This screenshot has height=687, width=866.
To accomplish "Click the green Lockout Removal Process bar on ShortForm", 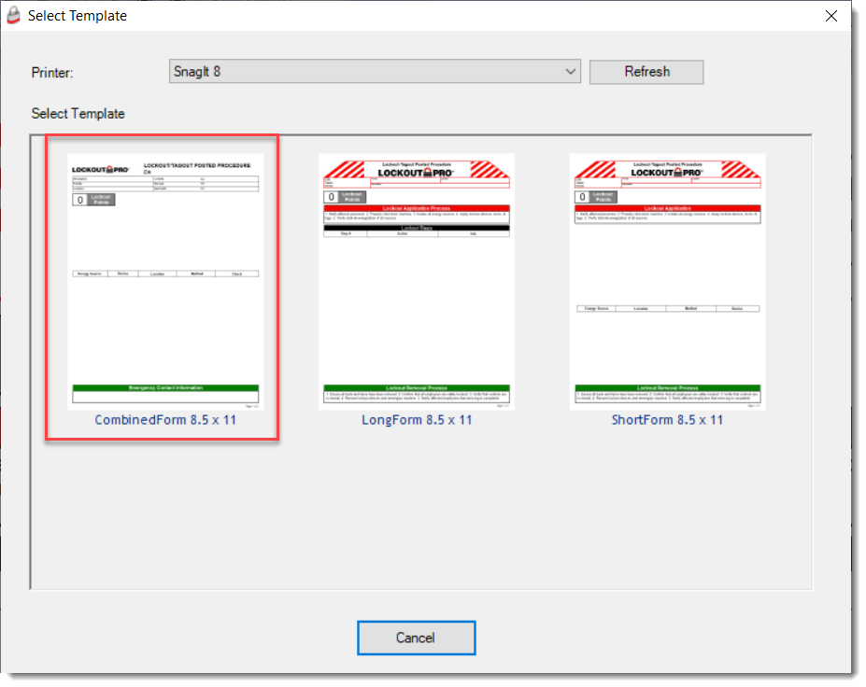I will 667,386.
